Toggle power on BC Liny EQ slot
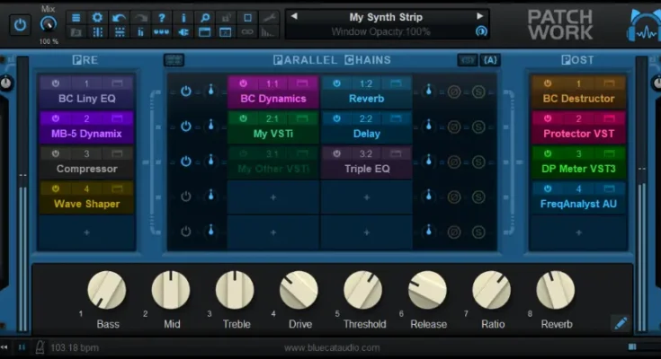 click(55, 83)
